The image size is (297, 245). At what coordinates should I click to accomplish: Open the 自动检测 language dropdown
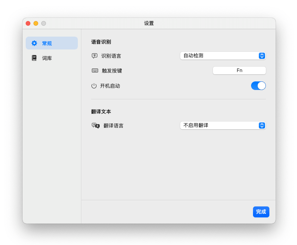click(222, 56)
